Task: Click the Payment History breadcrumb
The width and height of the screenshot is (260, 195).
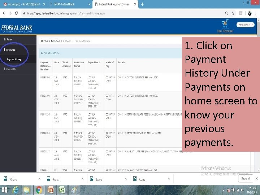Action: tap(82, 41)
